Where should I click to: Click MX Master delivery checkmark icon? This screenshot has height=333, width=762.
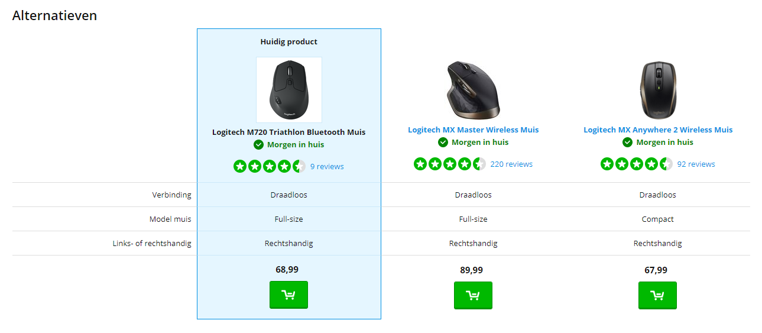coord(443,142)
